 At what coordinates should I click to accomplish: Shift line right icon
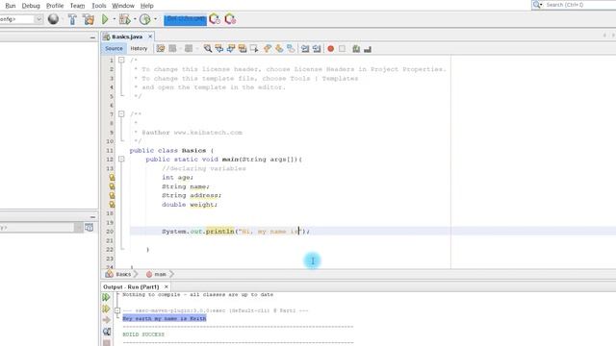coord(317,48)
